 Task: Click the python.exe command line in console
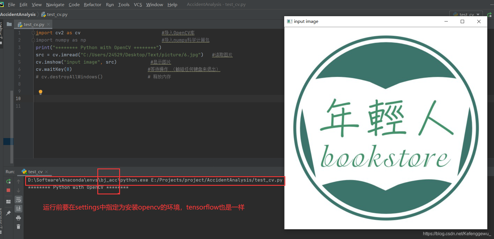point(155,180)
